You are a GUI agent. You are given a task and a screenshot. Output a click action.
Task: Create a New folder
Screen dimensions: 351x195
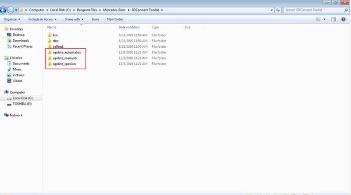115,19
